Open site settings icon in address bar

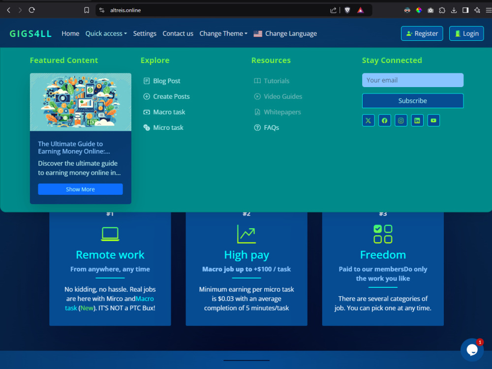coord(102,10)
